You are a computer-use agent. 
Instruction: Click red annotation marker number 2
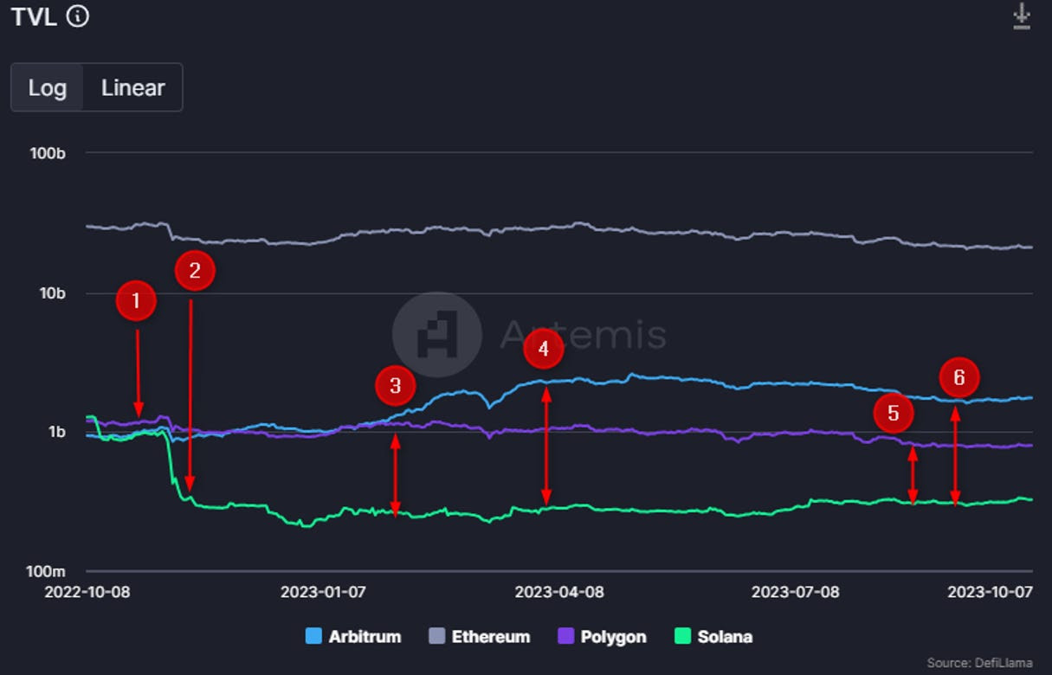[x=195, y=271]
